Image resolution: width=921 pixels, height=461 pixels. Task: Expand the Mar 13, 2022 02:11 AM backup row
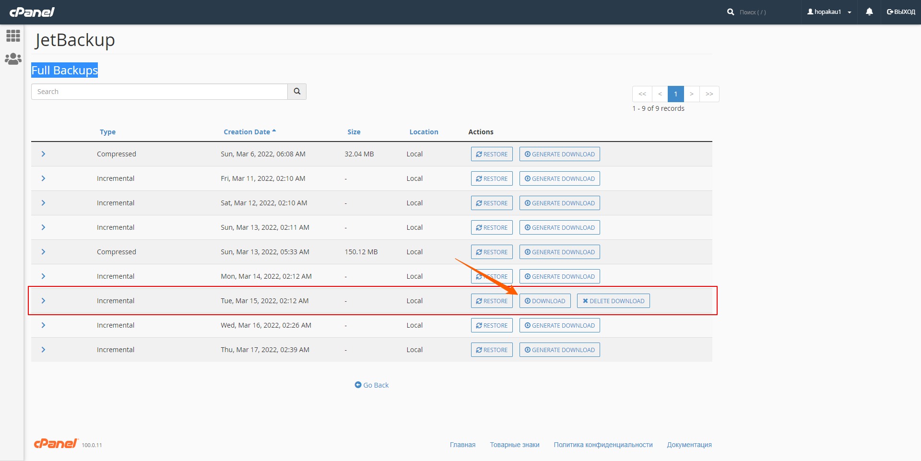coord(43,227)
